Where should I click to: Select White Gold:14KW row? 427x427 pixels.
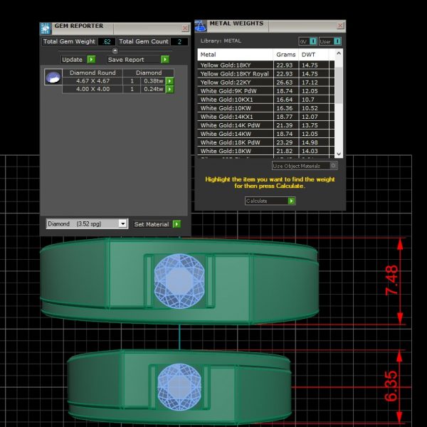pyautogui.click(x=265, y=134)
